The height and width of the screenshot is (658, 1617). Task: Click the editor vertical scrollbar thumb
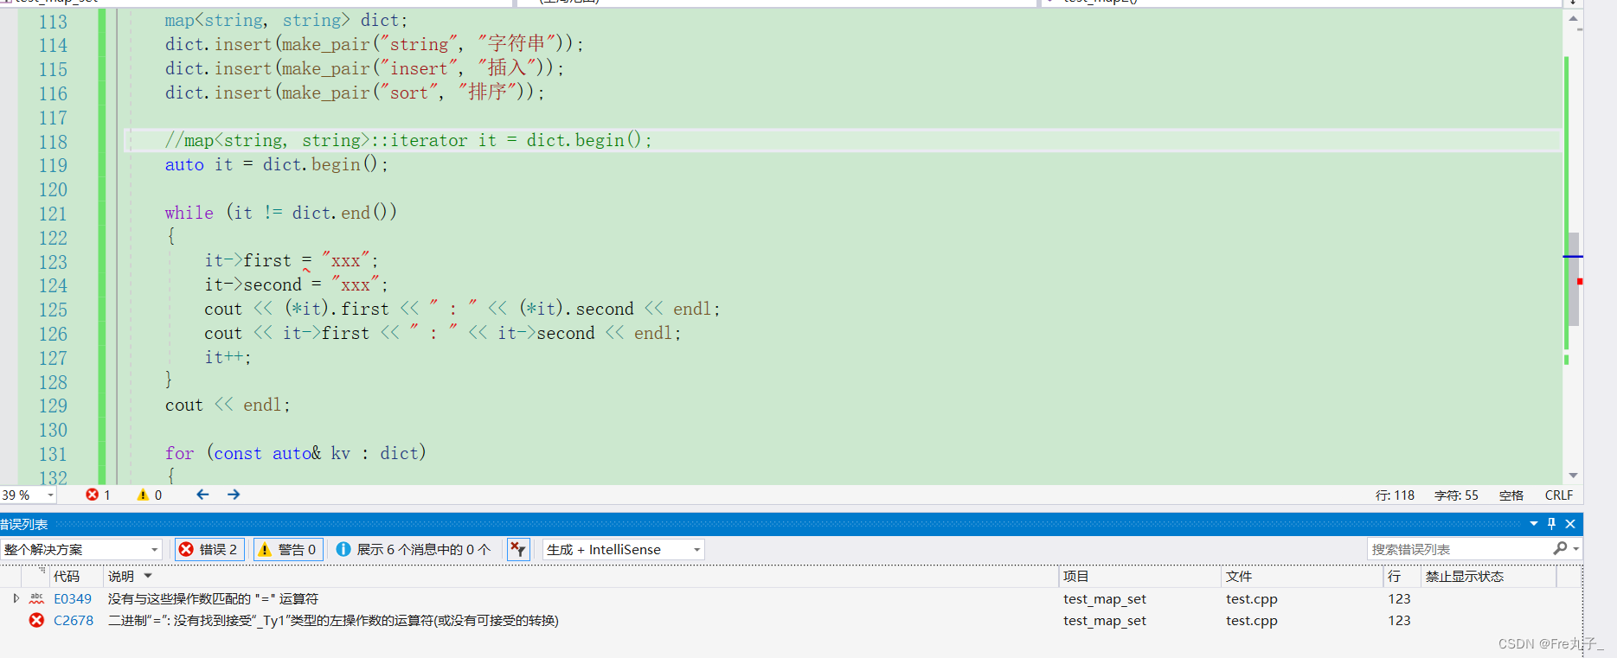point(1574,278)
